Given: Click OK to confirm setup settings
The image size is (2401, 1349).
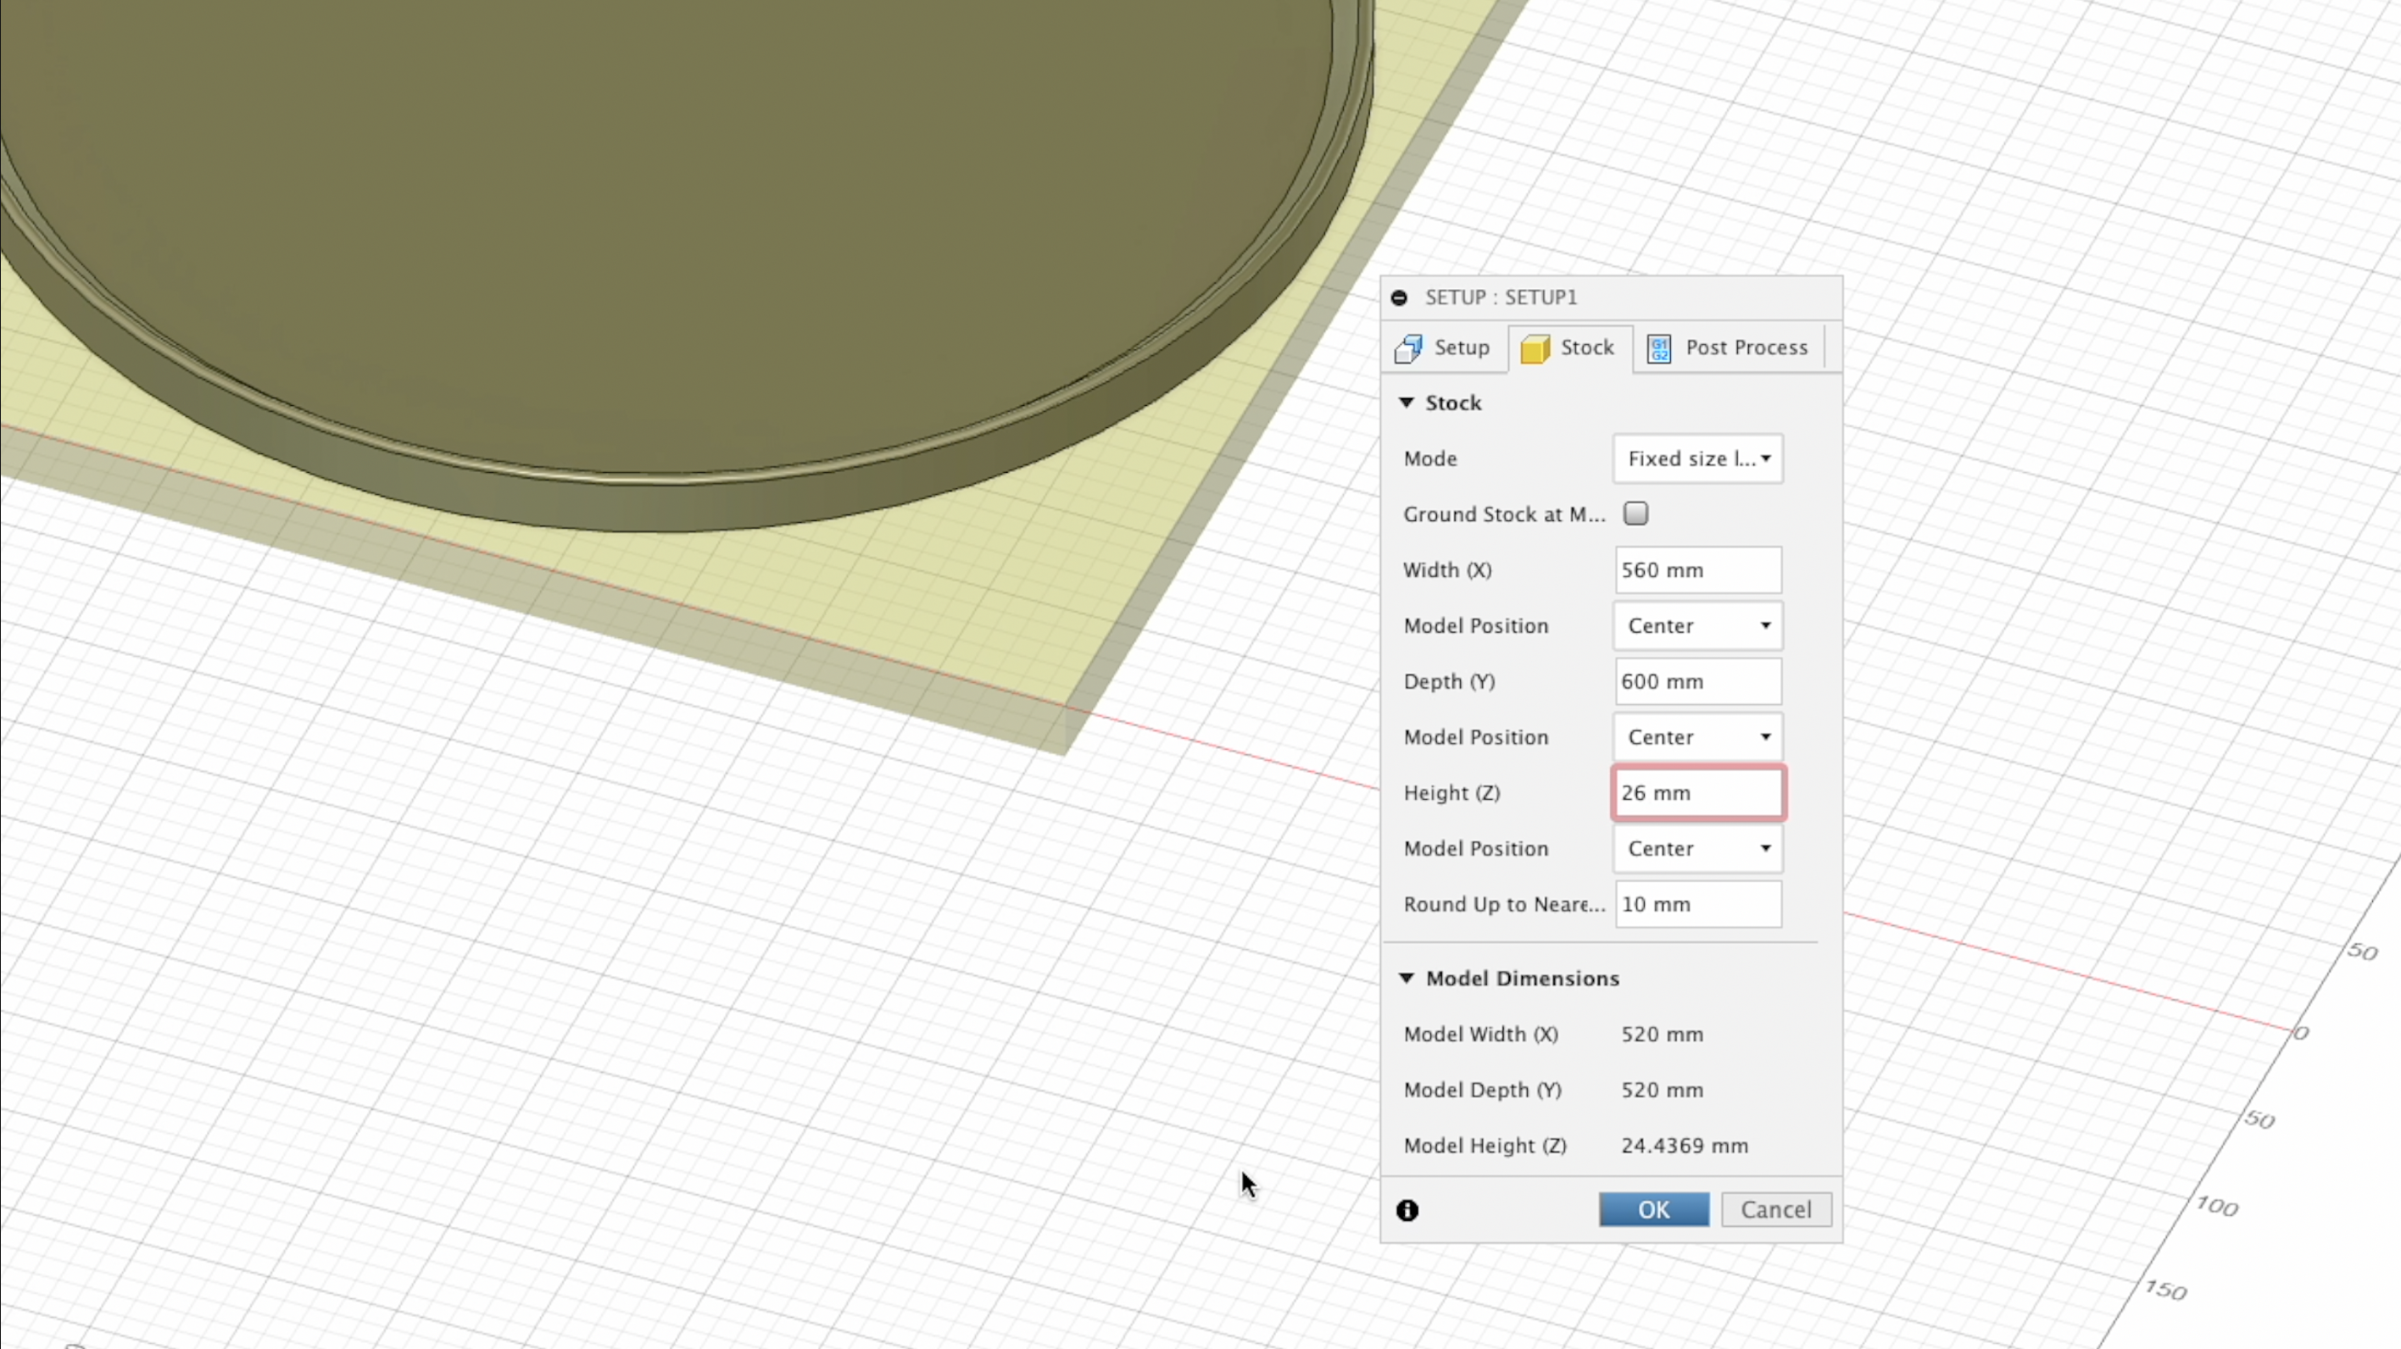Looking at the screenshot, I should pos(1654,1209).
